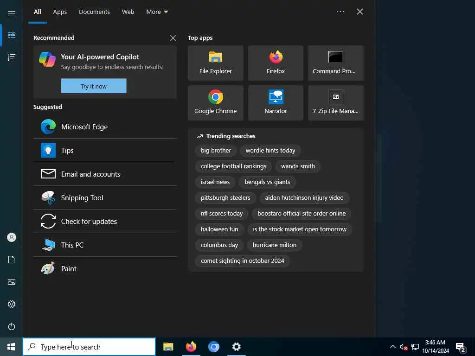
Task: Search columbus day trend
Action: point(219,245)
